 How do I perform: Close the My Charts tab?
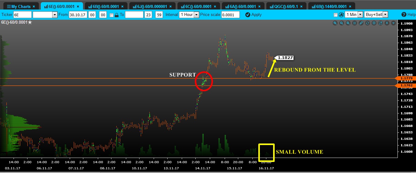pyautogui.click(x=34, y=6)
